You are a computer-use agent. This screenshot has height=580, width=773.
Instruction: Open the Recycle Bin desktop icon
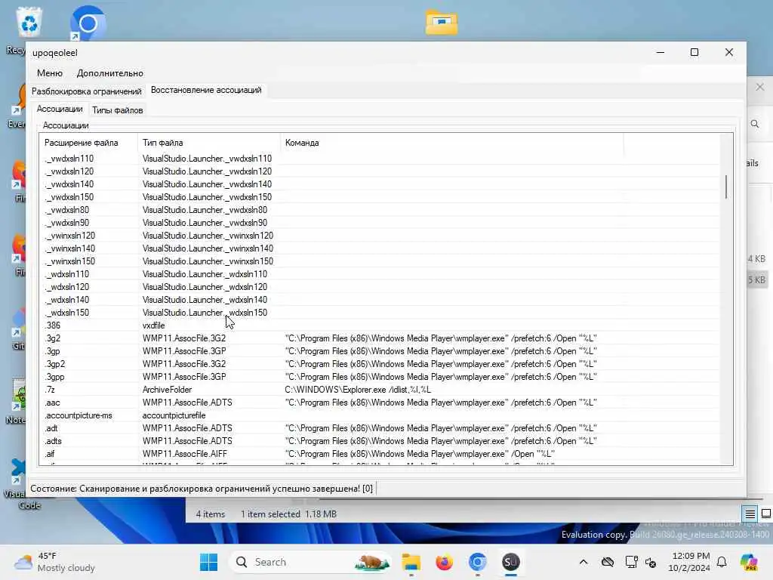coord(29,22)
